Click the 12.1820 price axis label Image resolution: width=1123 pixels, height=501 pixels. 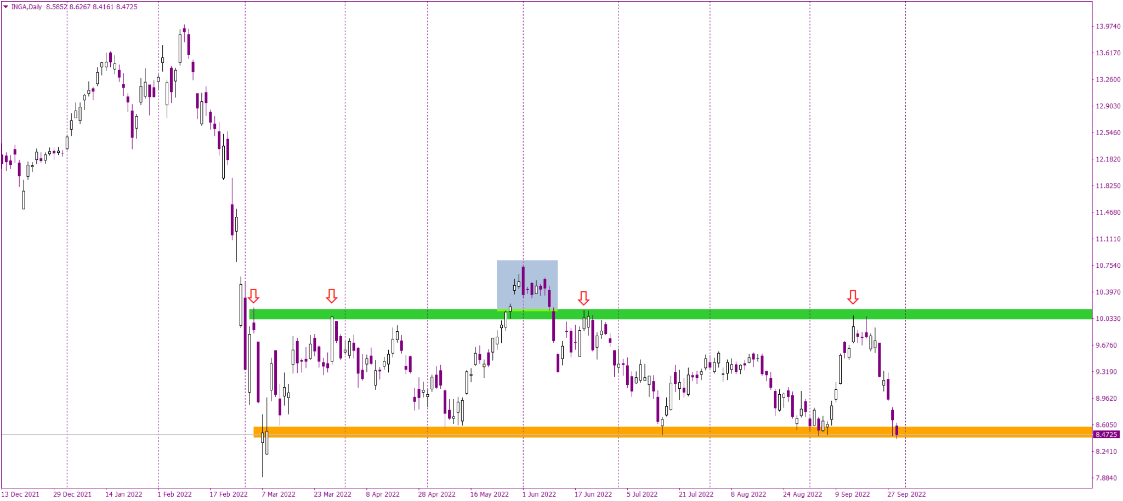pos(1108,159)
